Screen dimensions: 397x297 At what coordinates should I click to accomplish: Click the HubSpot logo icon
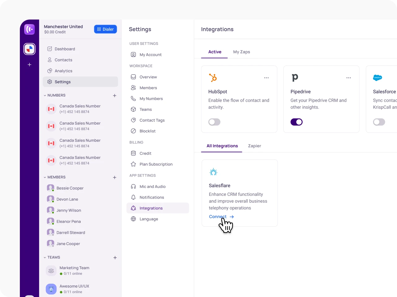pos(213,78)
